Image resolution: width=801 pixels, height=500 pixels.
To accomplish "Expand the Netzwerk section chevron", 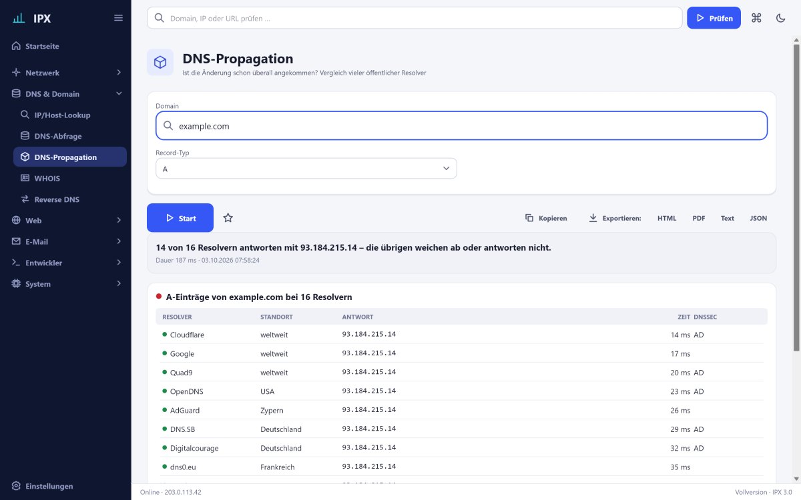I will 119,72.
